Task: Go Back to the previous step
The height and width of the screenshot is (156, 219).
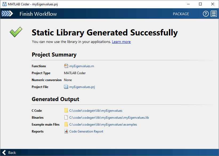Action: tap(12, 153)
